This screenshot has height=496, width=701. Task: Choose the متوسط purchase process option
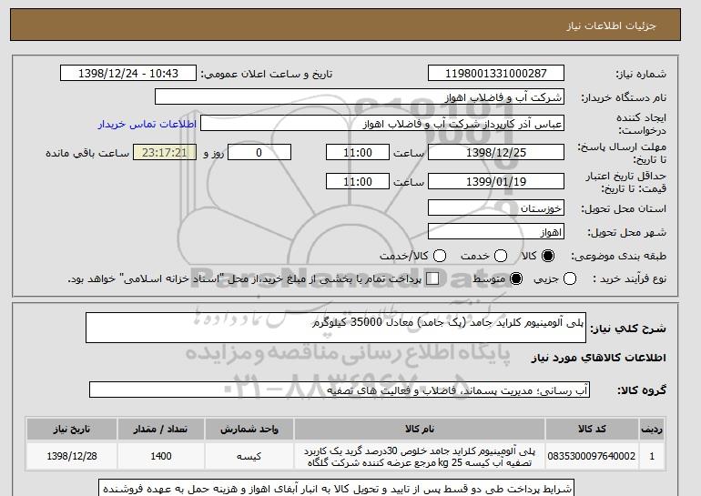[516, 278]
